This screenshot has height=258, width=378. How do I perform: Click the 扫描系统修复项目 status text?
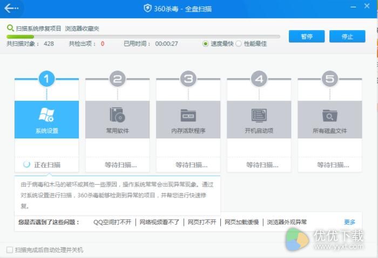pyautogui.click(x=38, y=29)
